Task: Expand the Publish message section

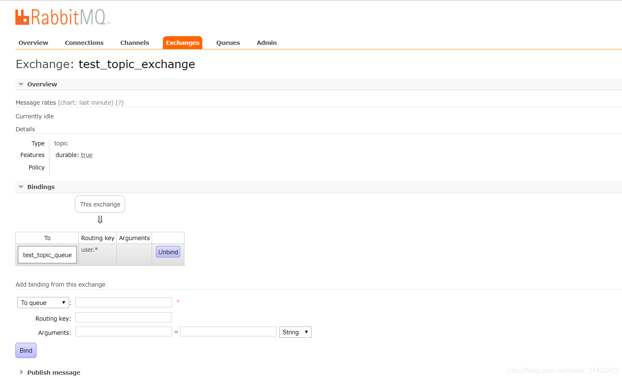Action: [x=54, y=373]
